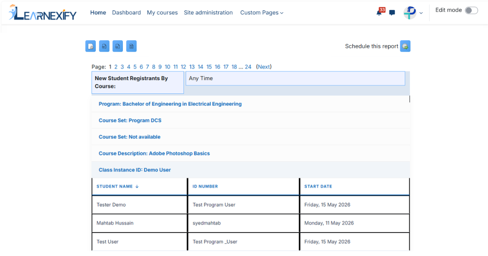Go to page 11 of results

[x=175, y=67]
